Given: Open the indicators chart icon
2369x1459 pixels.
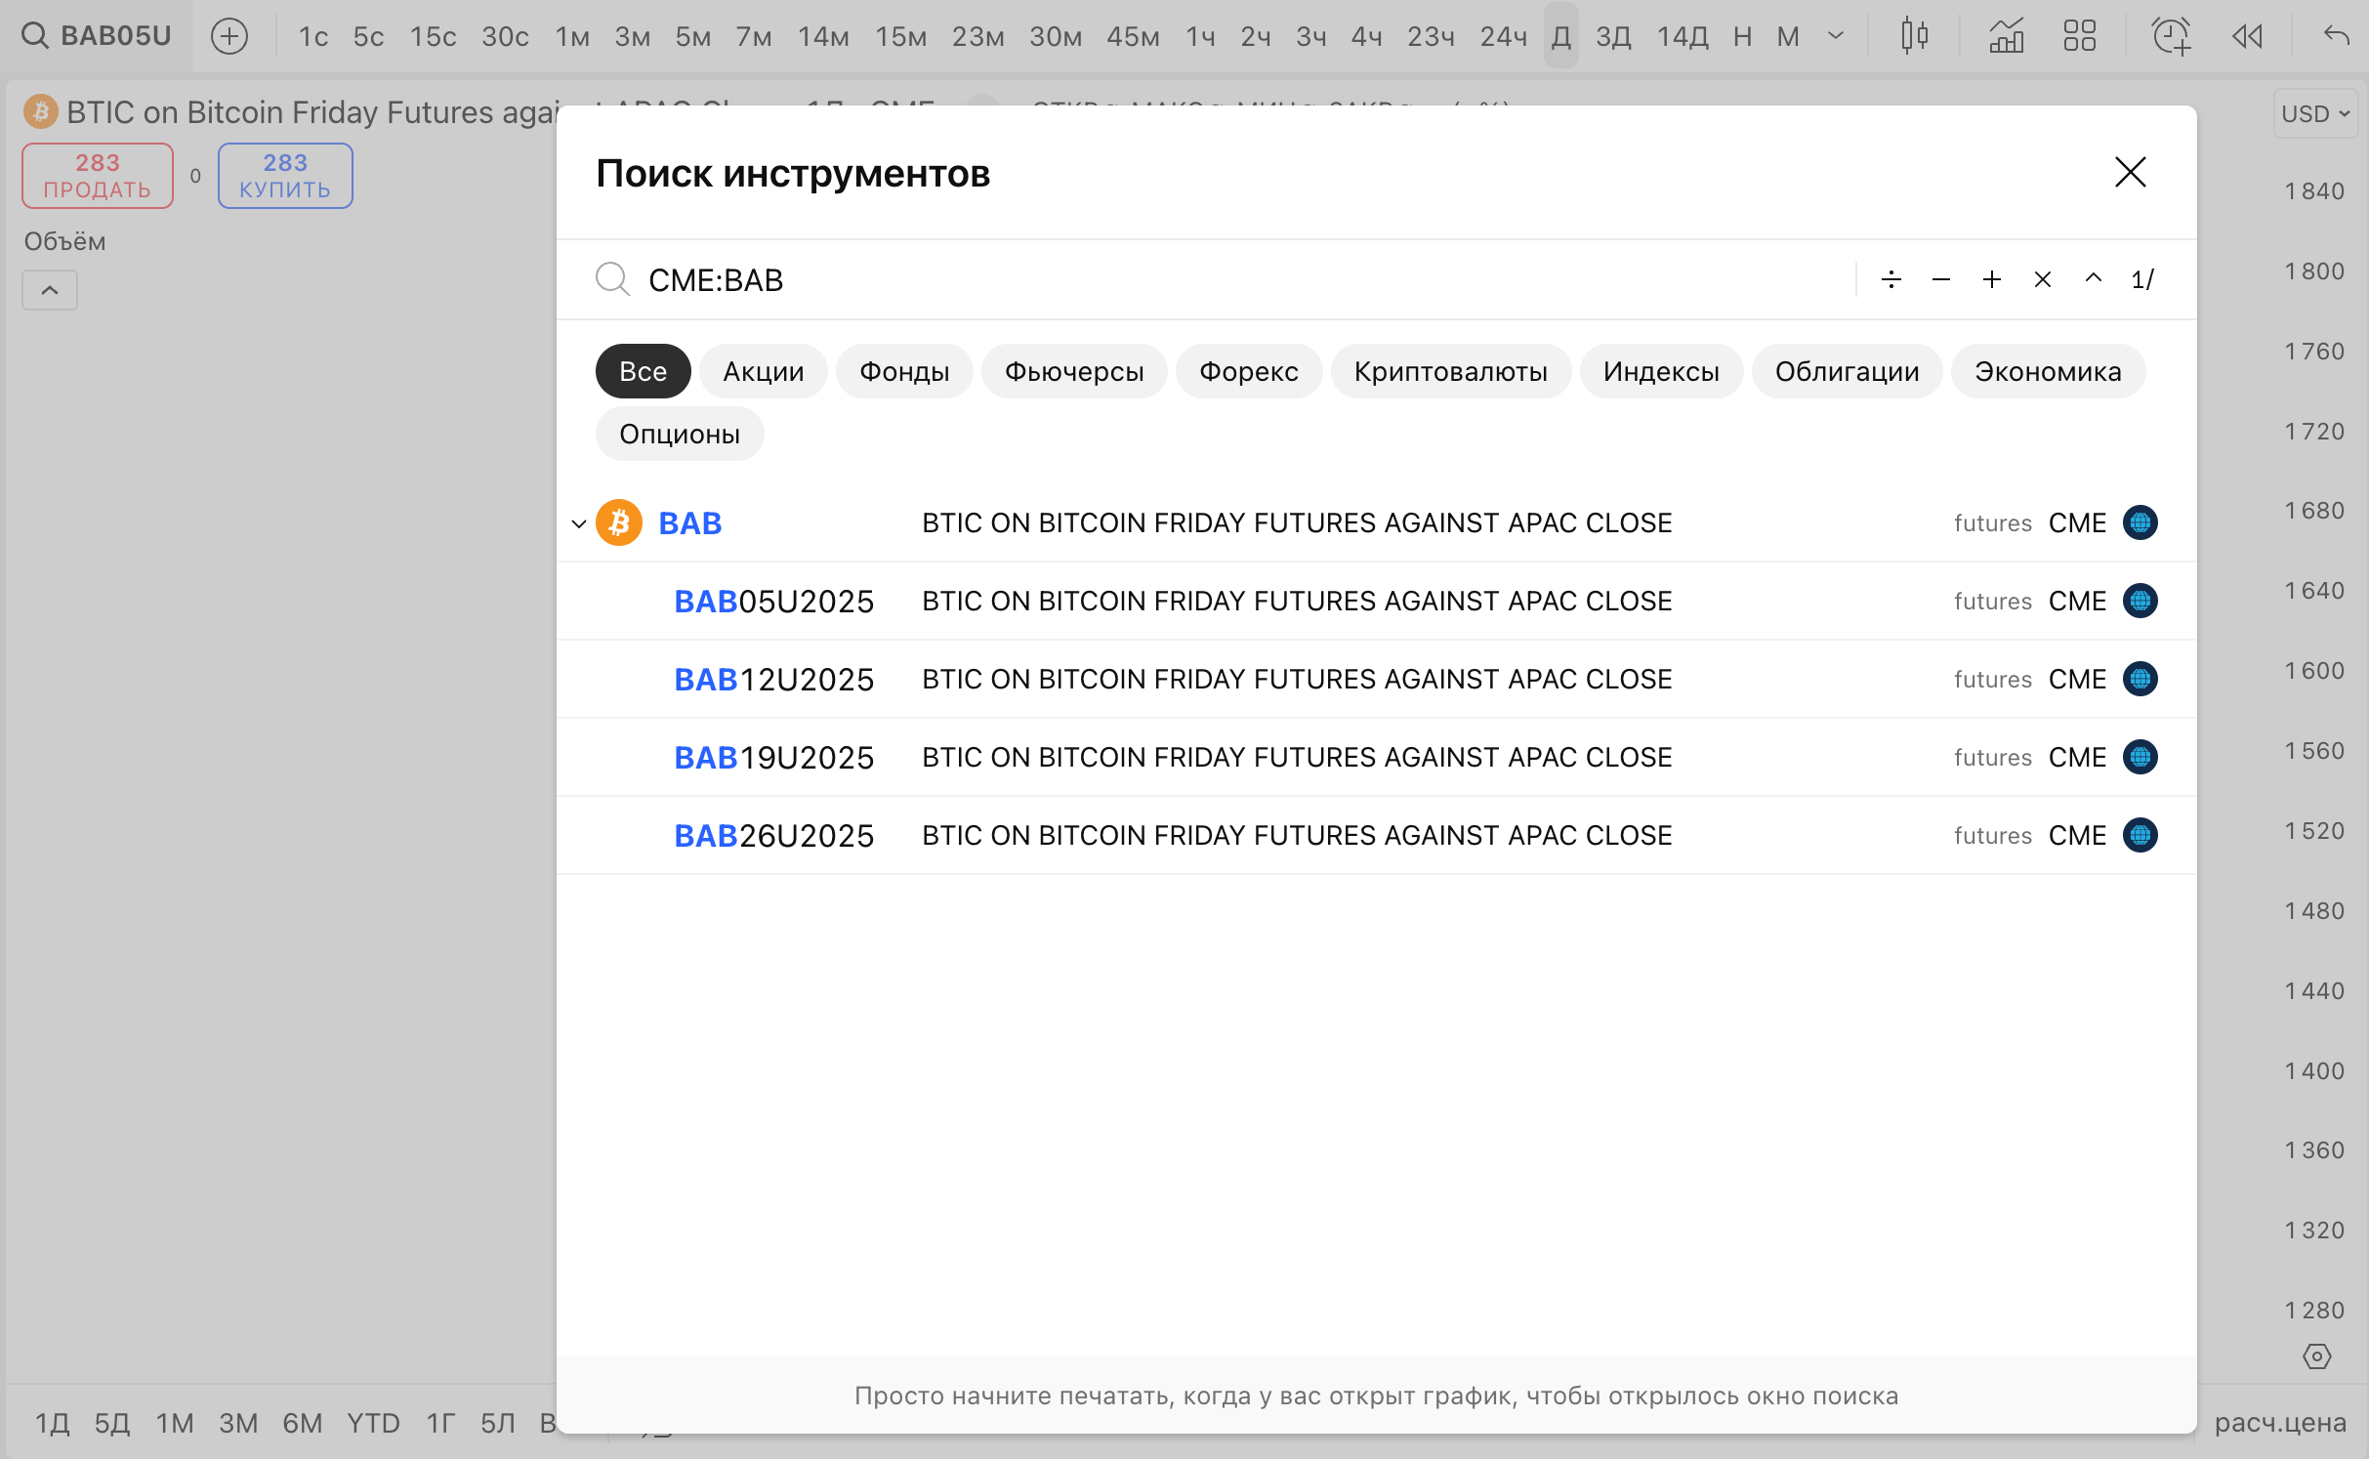Looking at the screenshot, I should [2006, 36].
